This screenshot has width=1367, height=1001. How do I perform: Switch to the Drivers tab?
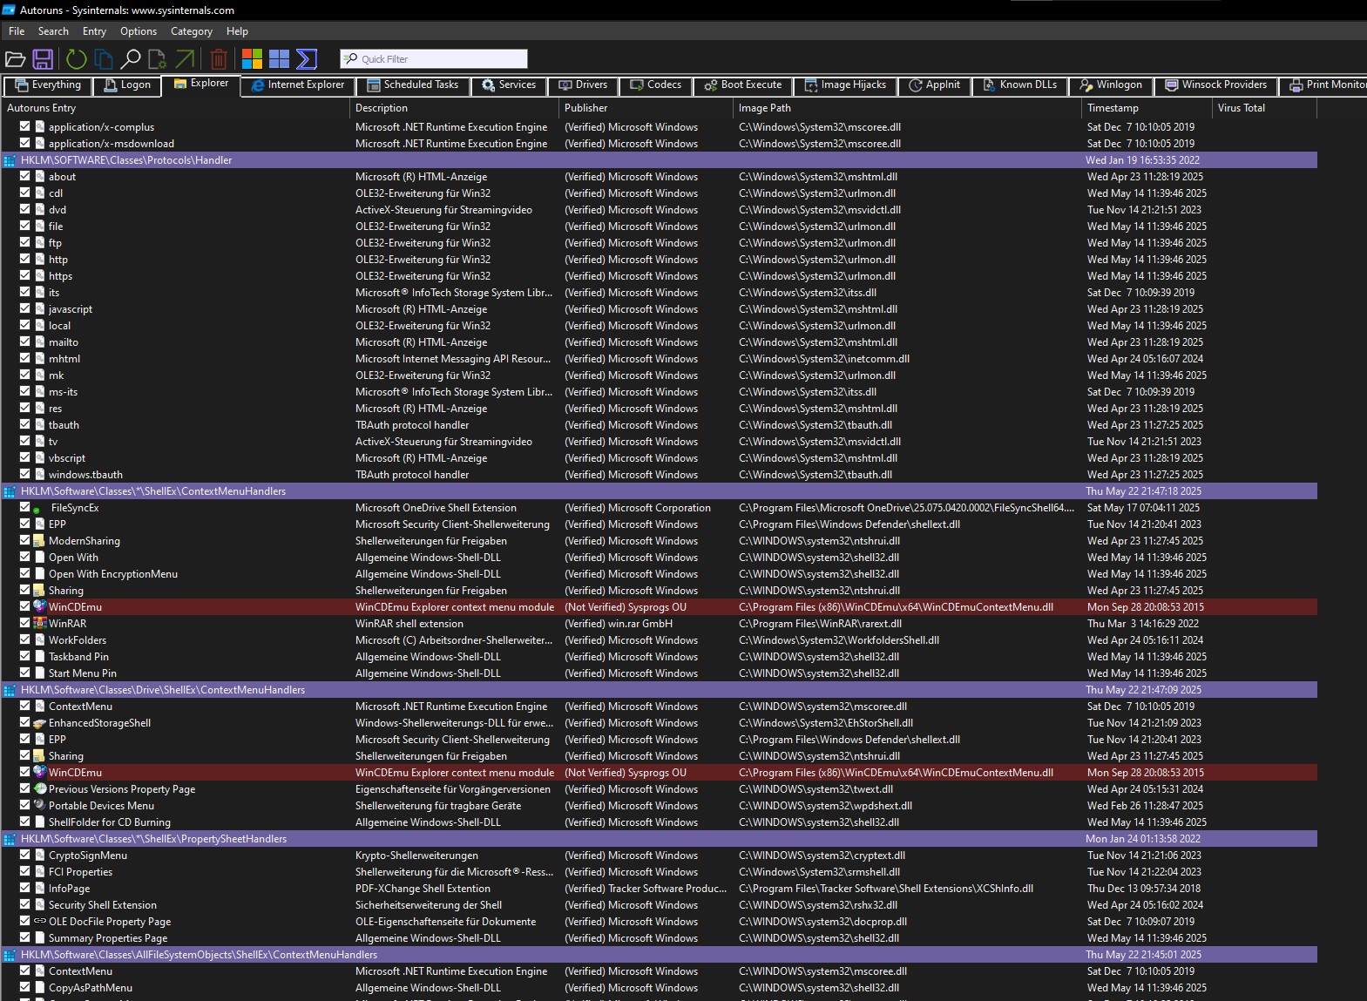583,85
